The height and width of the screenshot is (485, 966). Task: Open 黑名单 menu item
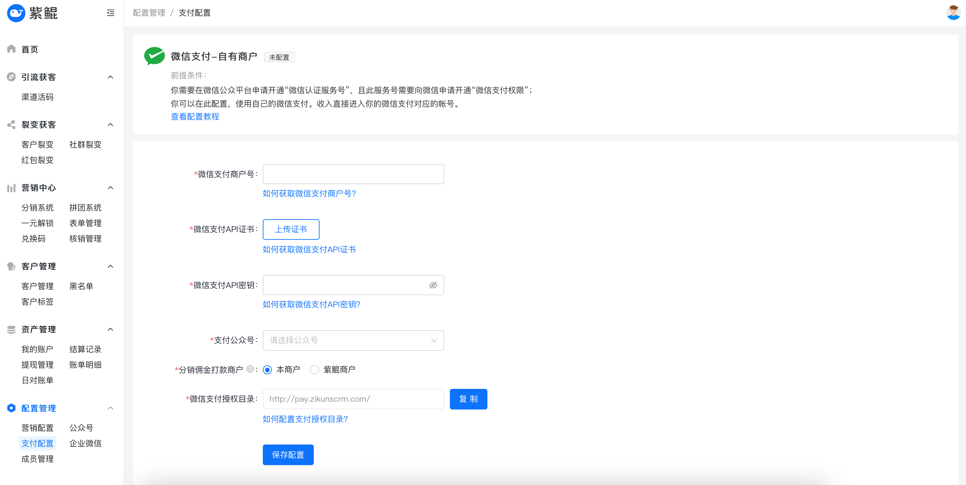click(81, 286)
